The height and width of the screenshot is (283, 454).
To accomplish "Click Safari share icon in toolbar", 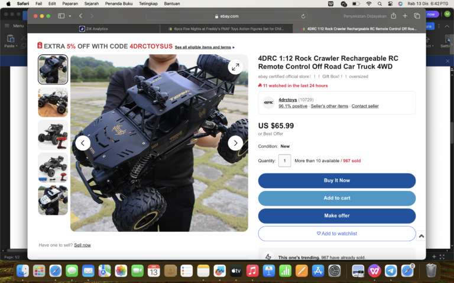I will (x=393, y=16).
